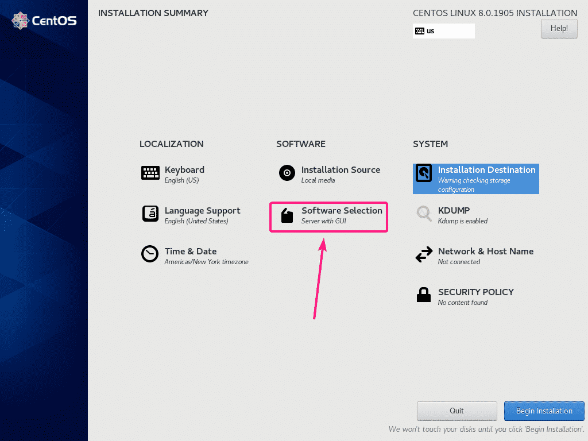This screenshot has width=588, height=441.
Task: Click 'No content found' security text
Action: click(x=463, y=302)
